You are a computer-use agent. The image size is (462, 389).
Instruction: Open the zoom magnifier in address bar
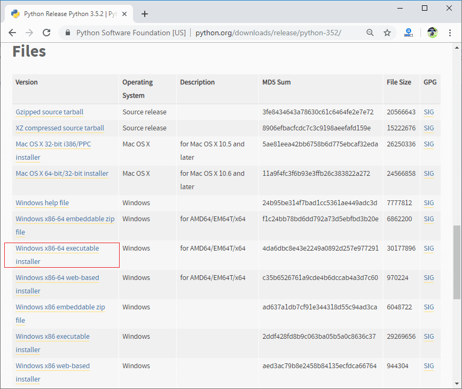coord(370,33)
